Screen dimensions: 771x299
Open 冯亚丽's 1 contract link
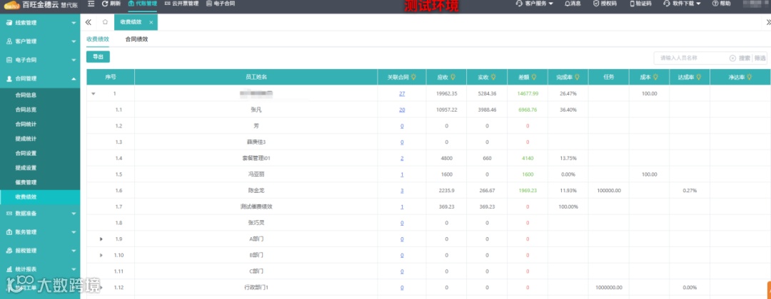[x=402, y=174]
